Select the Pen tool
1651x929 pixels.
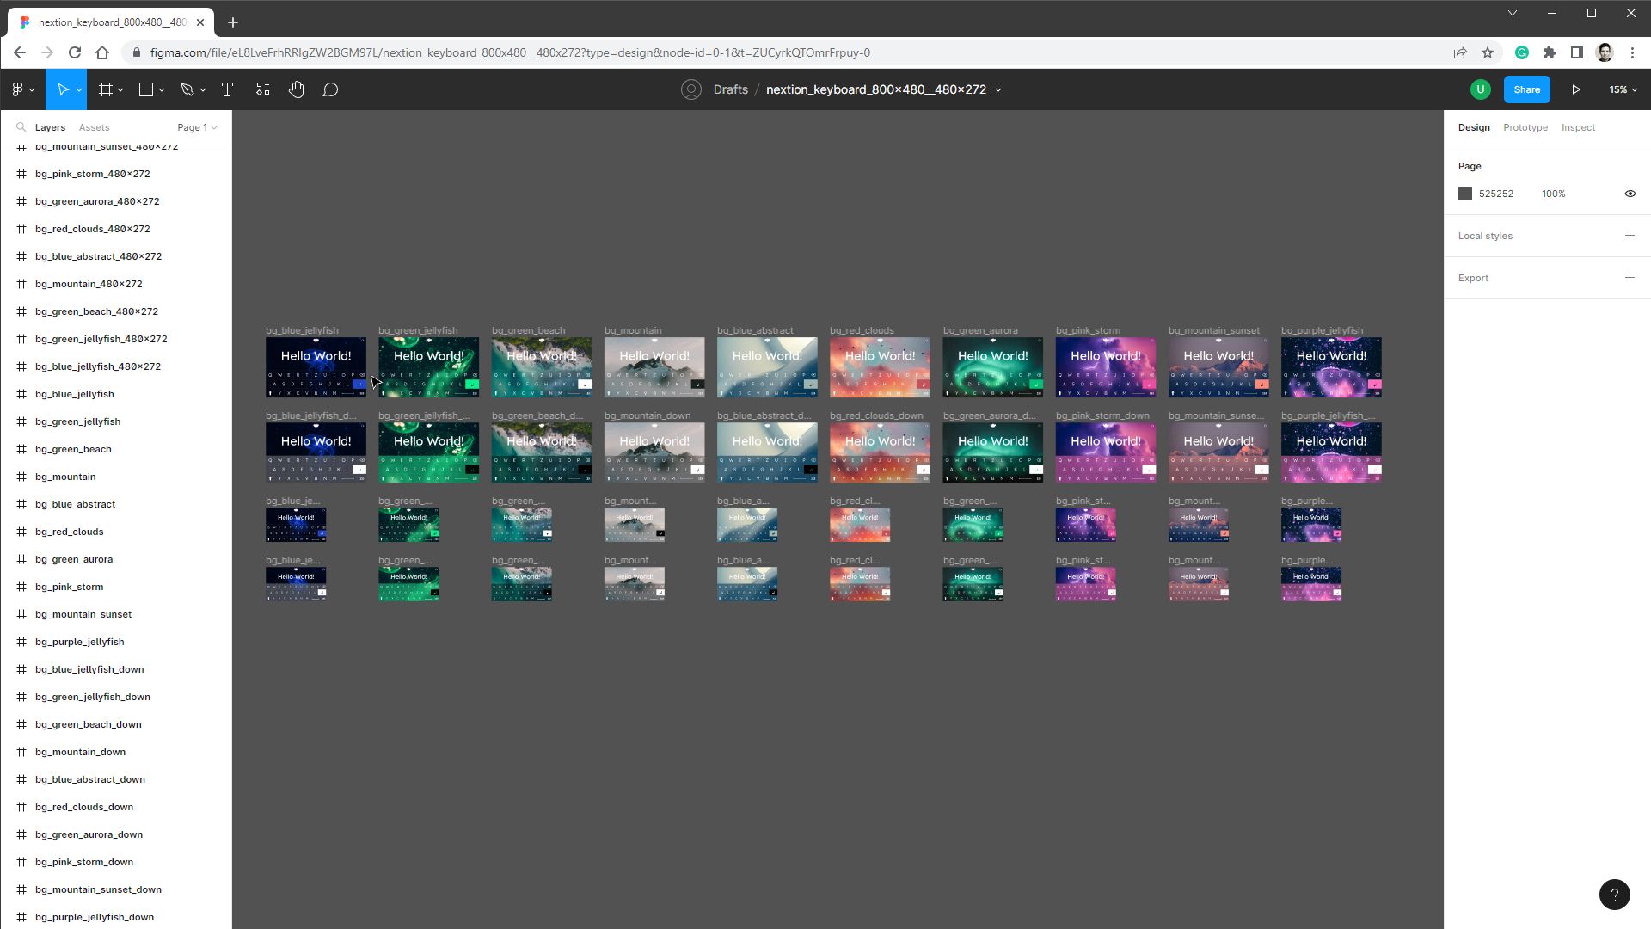click(x=187, y=89)
